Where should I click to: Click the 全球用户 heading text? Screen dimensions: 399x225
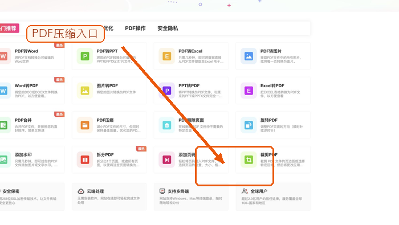click(x=259, y=191)
